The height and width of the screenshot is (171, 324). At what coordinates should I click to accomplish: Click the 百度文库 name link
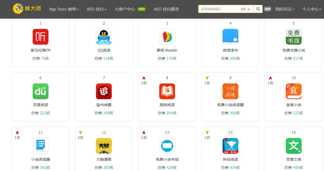point(294,159)
